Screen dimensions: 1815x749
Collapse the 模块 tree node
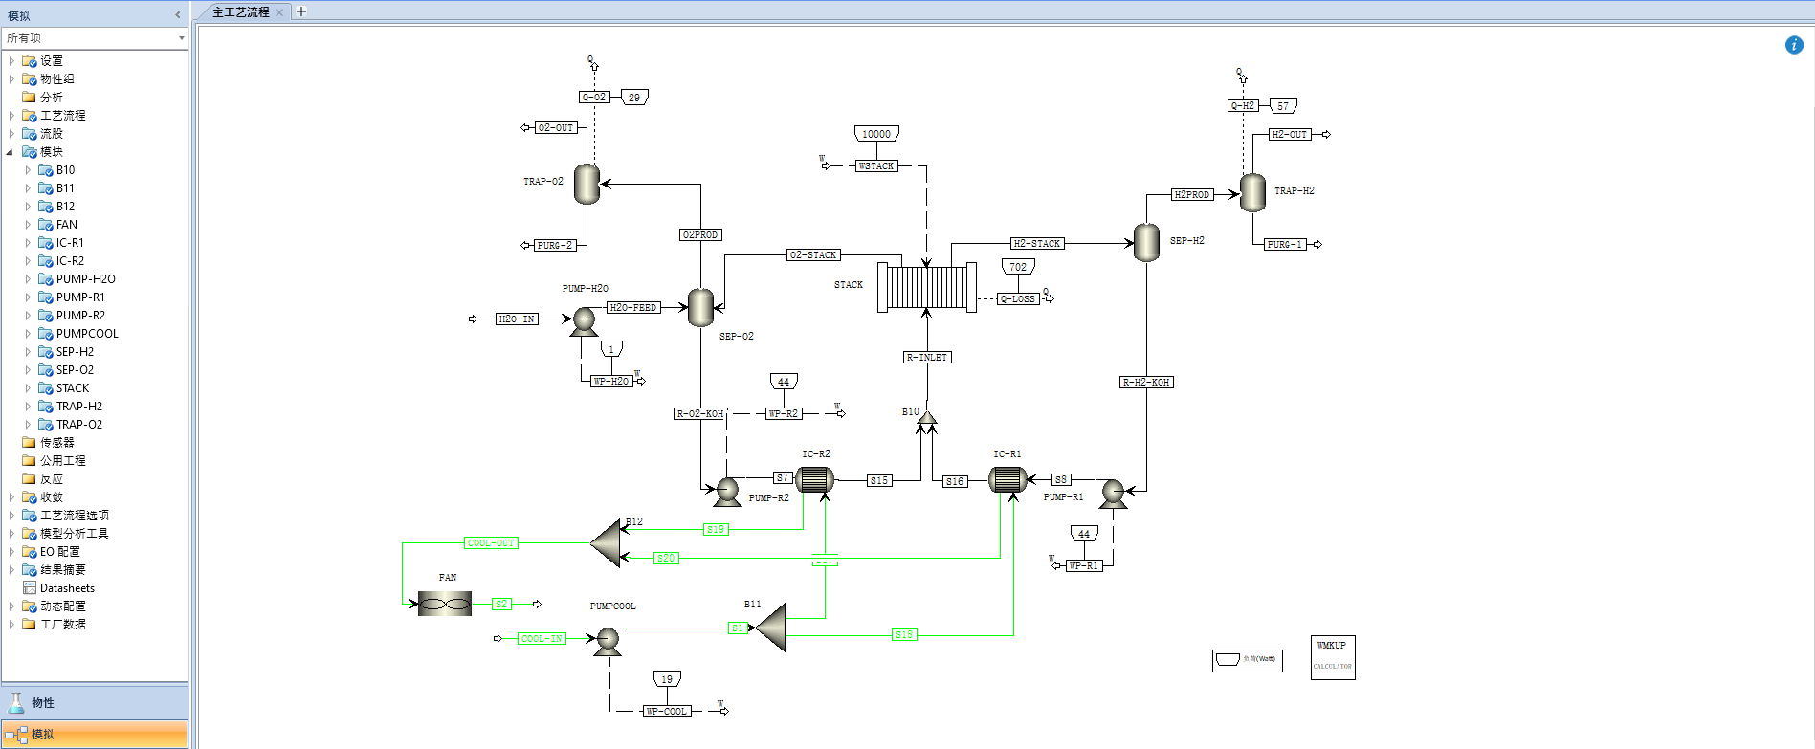11,152
